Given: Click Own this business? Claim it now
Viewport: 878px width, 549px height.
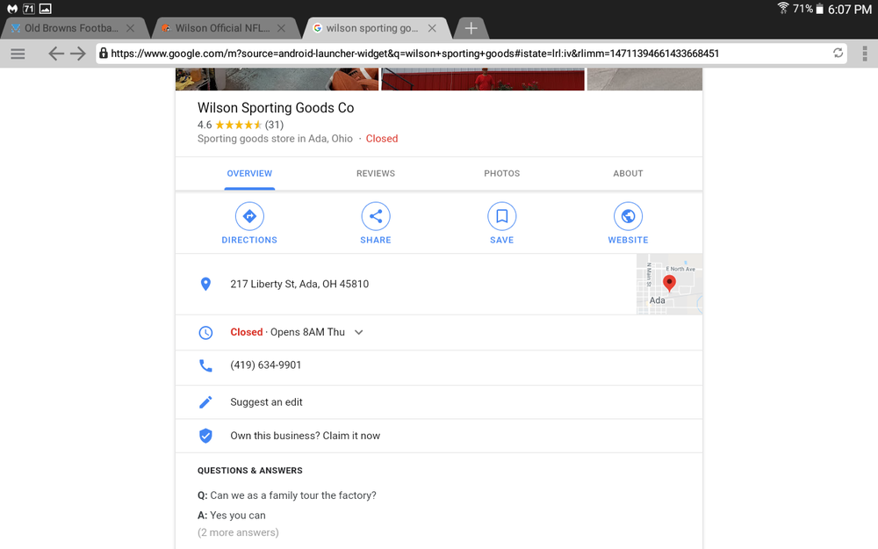Looking at the screenshot, I should pyautogui.click(x=306, y=436).
